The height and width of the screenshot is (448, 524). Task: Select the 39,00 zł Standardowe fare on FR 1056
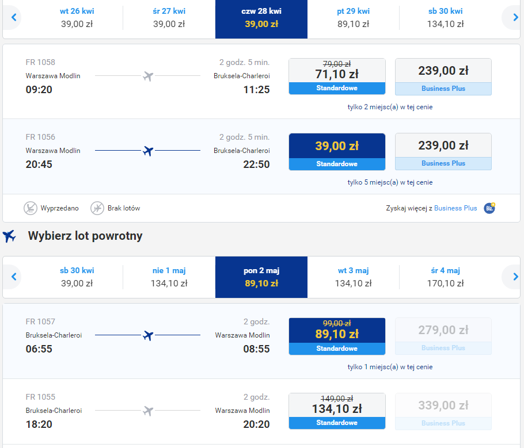click(337, 151)
